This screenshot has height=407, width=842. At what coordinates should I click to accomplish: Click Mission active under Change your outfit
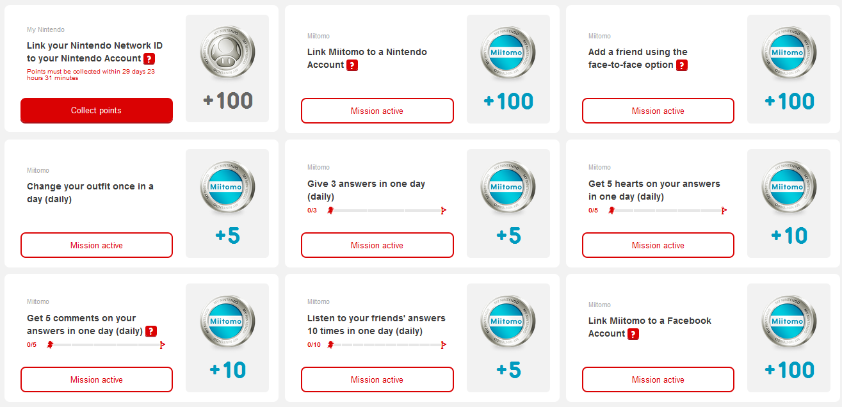97,245
